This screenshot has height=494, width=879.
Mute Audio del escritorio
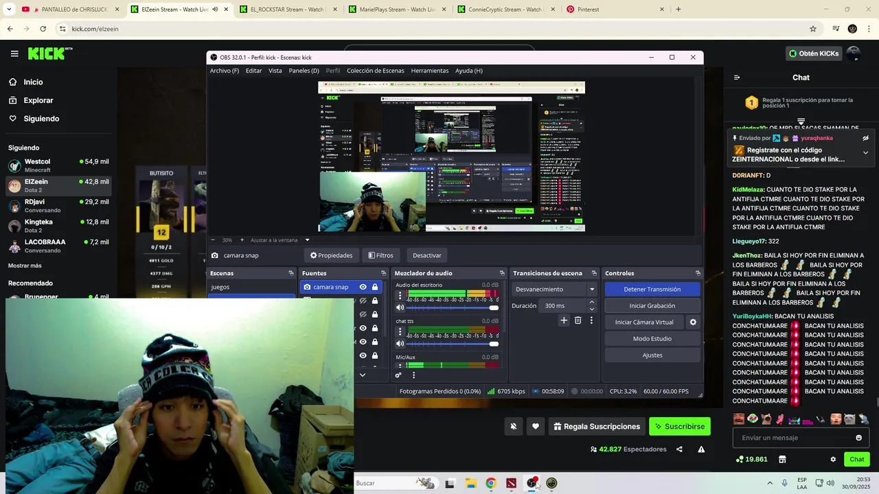pos(400,307)
